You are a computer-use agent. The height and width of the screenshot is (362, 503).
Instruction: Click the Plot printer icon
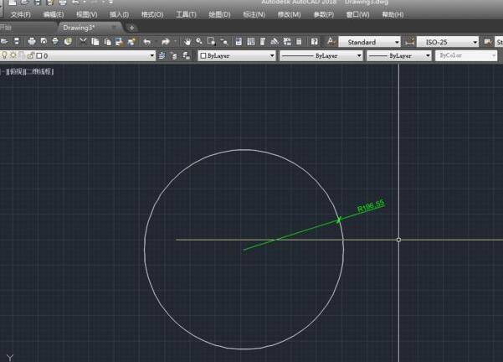click(x=31, y=41)
